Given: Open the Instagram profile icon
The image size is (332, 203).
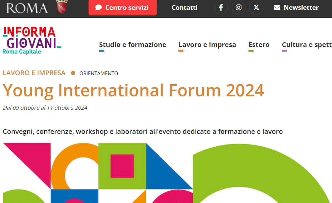Looking at the screenshot, I should click(x=238, y=7).
